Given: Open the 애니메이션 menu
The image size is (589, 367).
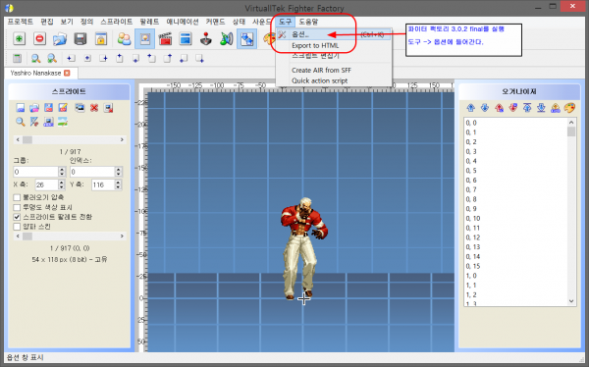Looking at the screenshot, I should tap(183, 22).
